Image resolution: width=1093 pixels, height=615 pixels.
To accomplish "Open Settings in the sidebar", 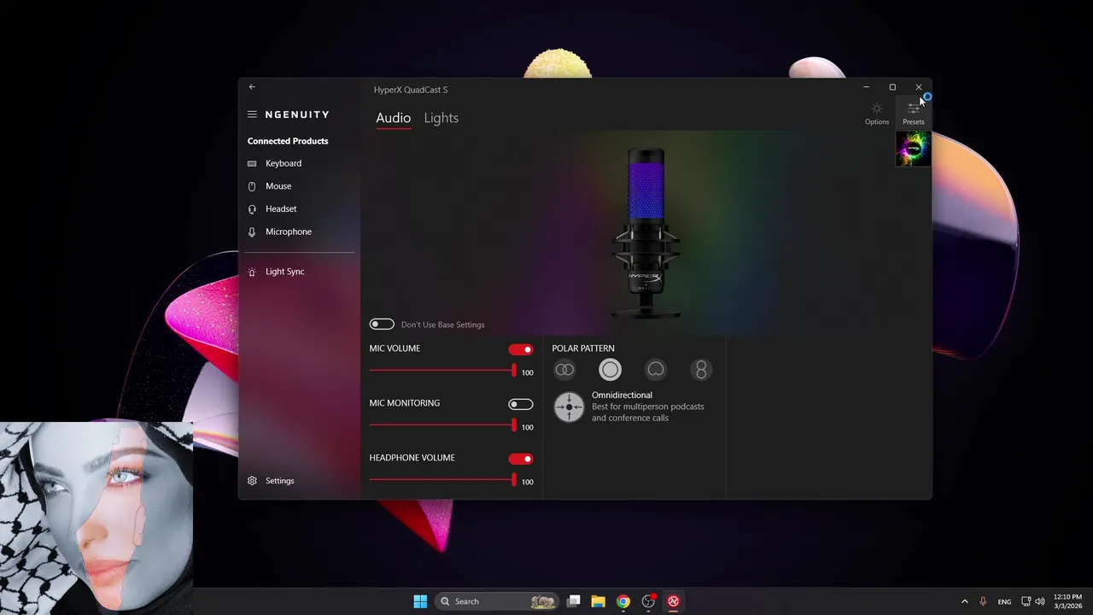I will [x=279, y=481].
